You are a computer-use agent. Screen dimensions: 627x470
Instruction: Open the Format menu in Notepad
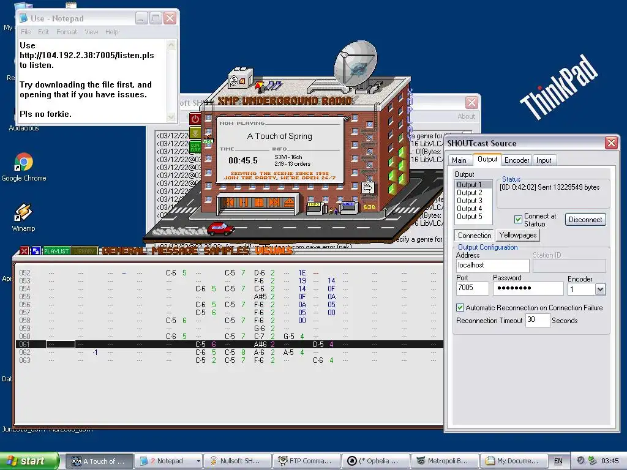click(x=66, y=32)
